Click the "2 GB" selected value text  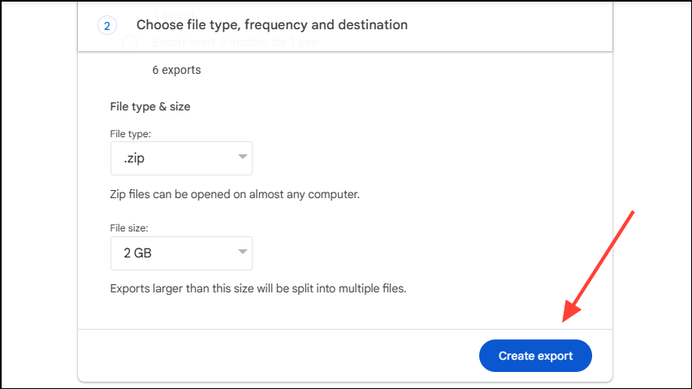138,253
